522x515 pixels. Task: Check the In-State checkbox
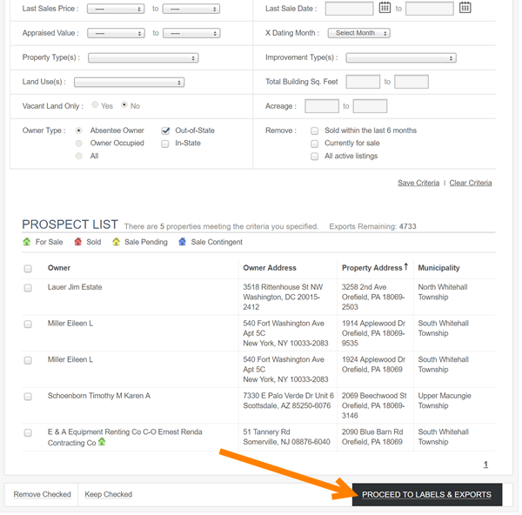tap(165, 144)
